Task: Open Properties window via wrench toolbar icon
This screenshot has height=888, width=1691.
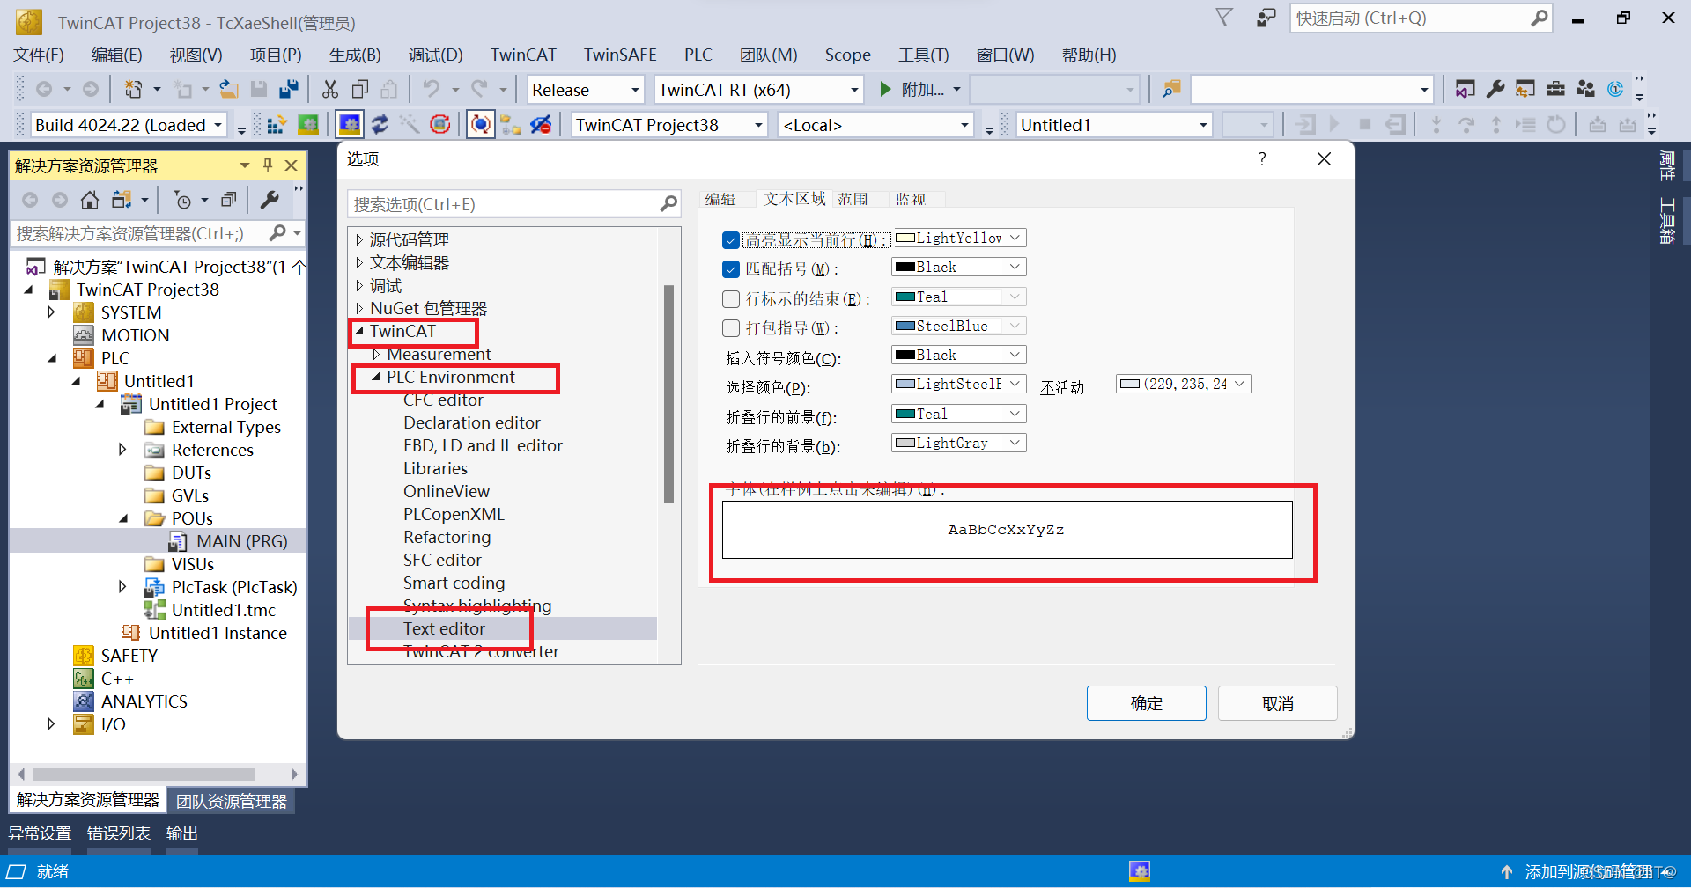Action: [1495, 89]
